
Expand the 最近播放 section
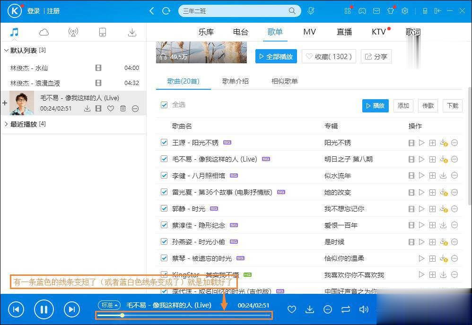click(x=7, y=124)
